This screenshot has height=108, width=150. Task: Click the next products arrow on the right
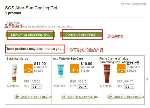point(147,79)
